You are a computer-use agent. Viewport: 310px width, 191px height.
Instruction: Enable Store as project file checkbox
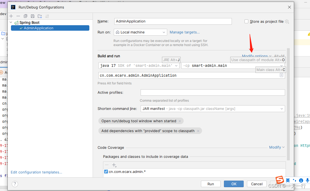coord(246,21)
